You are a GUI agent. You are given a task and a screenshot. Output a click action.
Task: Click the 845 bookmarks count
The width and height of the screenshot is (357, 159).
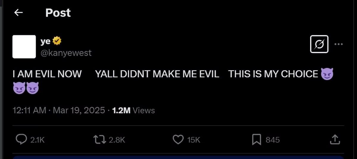[273, 140]
